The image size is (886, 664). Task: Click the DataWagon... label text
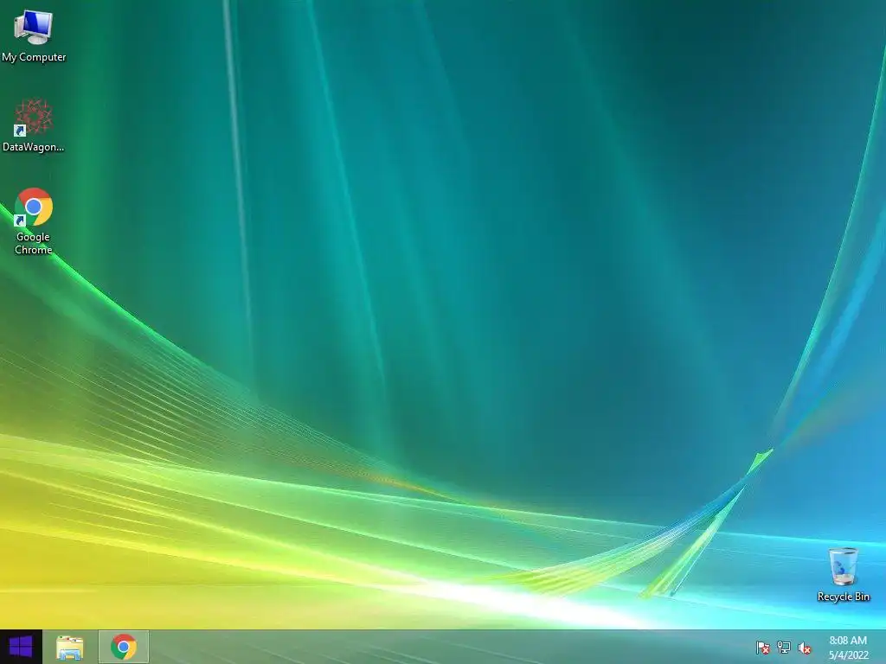point(34,147)
